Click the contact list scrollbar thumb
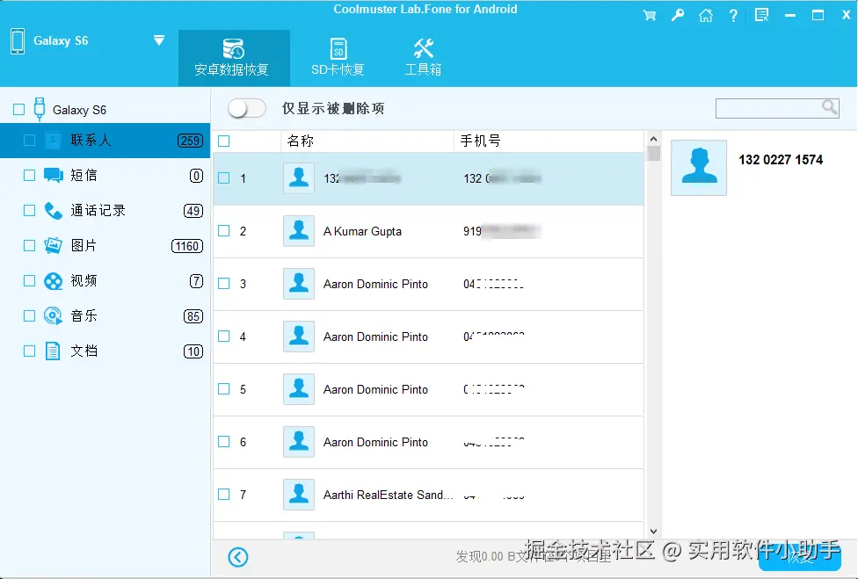This screenshot has width=858, height=579. pyautogui.click(x=653, y=153)
